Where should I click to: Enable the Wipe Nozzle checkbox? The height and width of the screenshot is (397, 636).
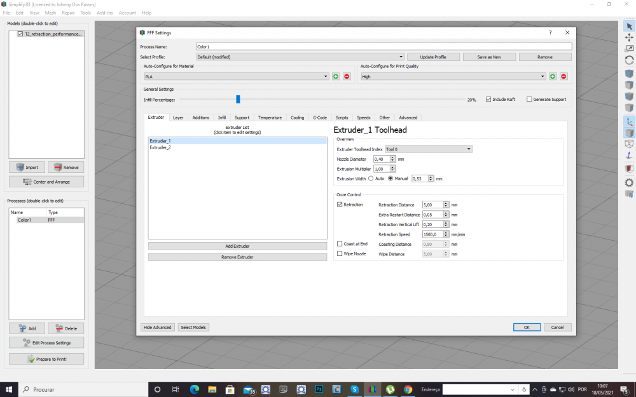(340, 253)
